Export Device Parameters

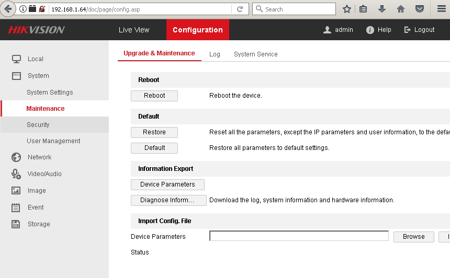(x=167, y=184)
